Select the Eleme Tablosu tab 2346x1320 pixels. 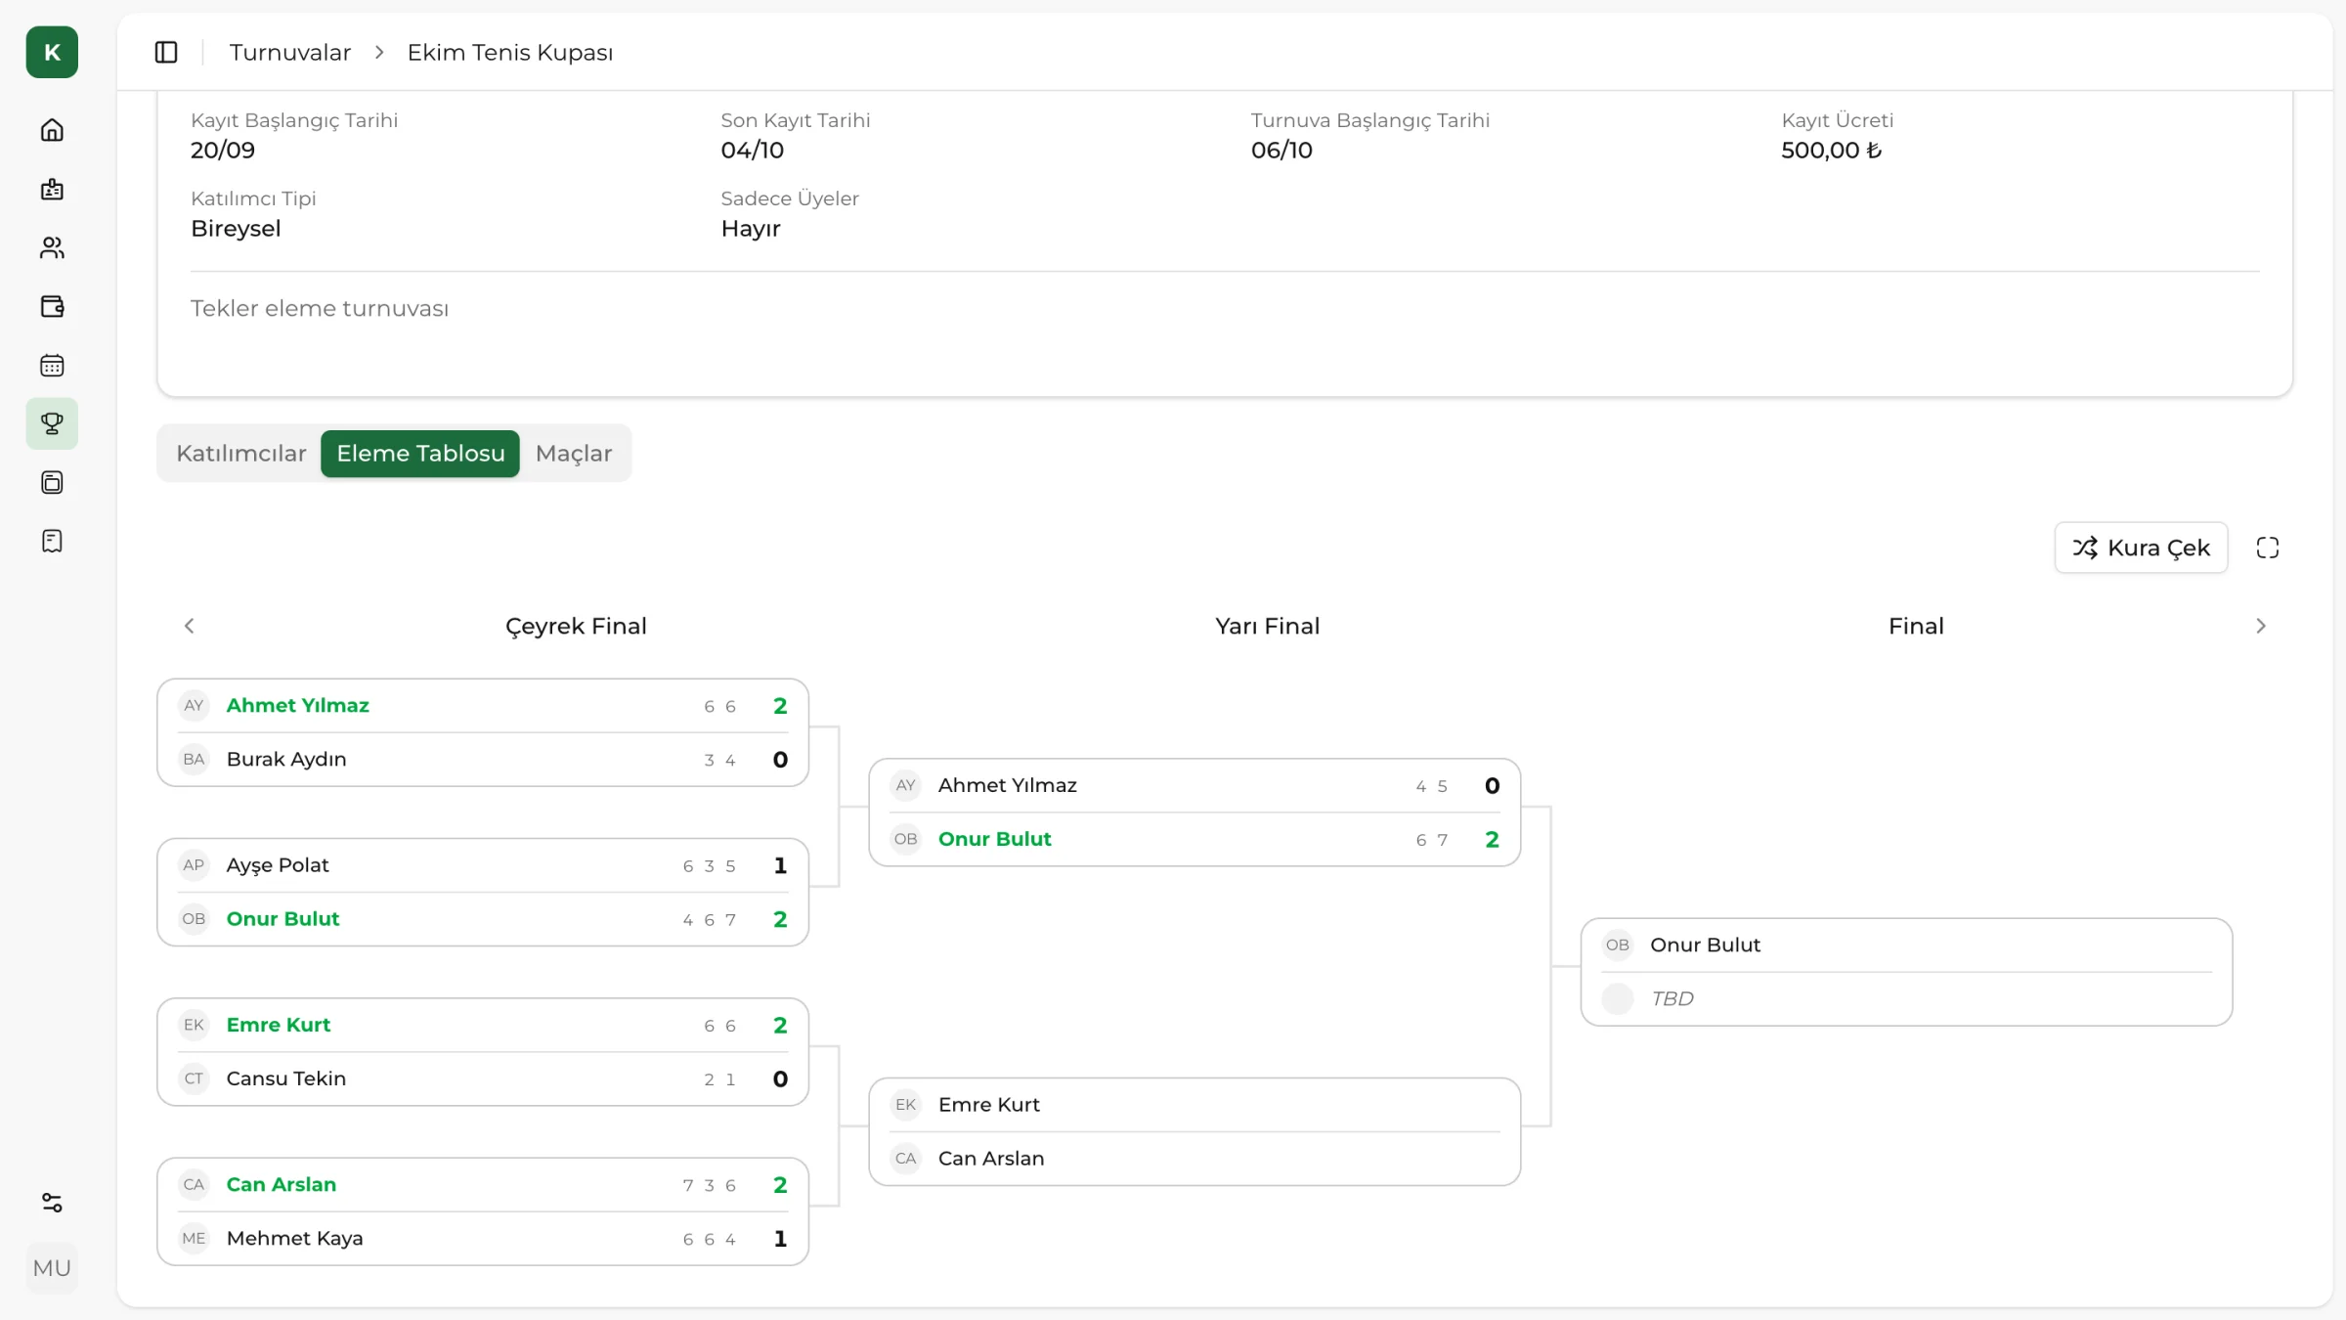click(x=420, y=454)
